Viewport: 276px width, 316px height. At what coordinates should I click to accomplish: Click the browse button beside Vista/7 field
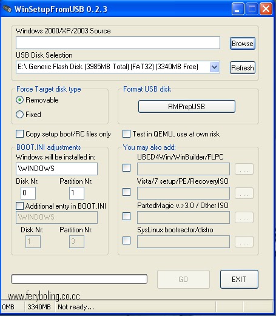[244, 193]
